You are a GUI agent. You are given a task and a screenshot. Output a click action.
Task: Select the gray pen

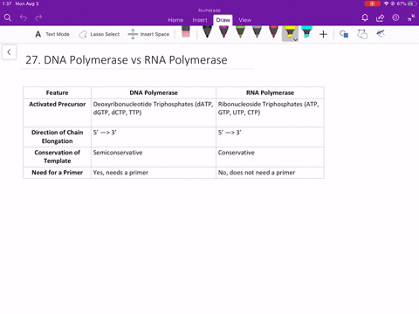[257, 32]
